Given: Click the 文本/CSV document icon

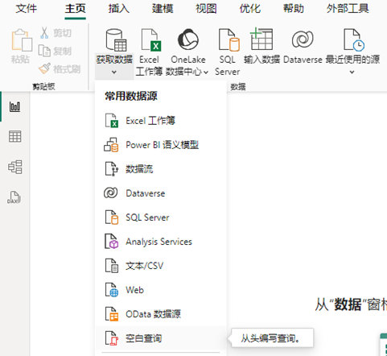Looking at the screenshot, I should pos(111,266).
